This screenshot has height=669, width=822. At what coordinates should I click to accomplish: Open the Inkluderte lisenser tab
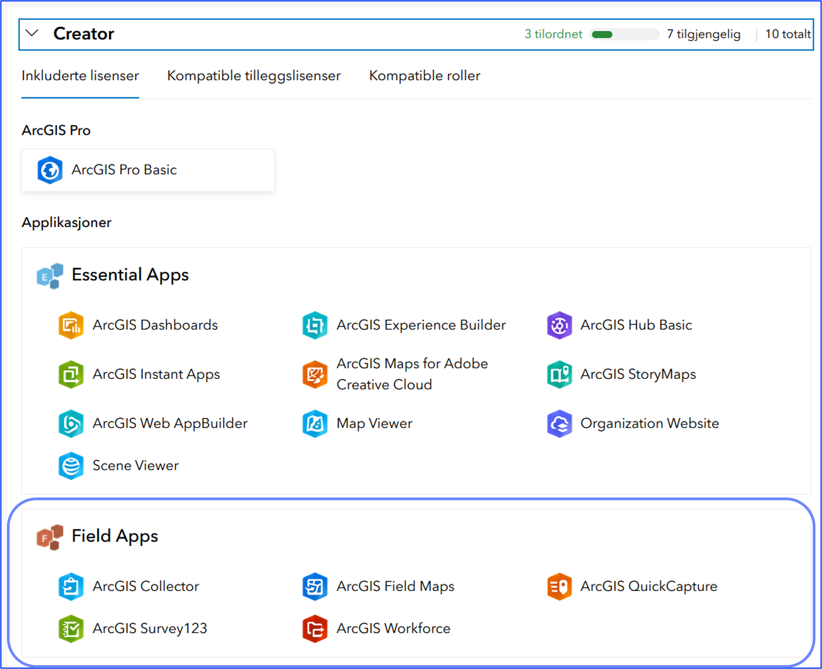tap(80, 76)
